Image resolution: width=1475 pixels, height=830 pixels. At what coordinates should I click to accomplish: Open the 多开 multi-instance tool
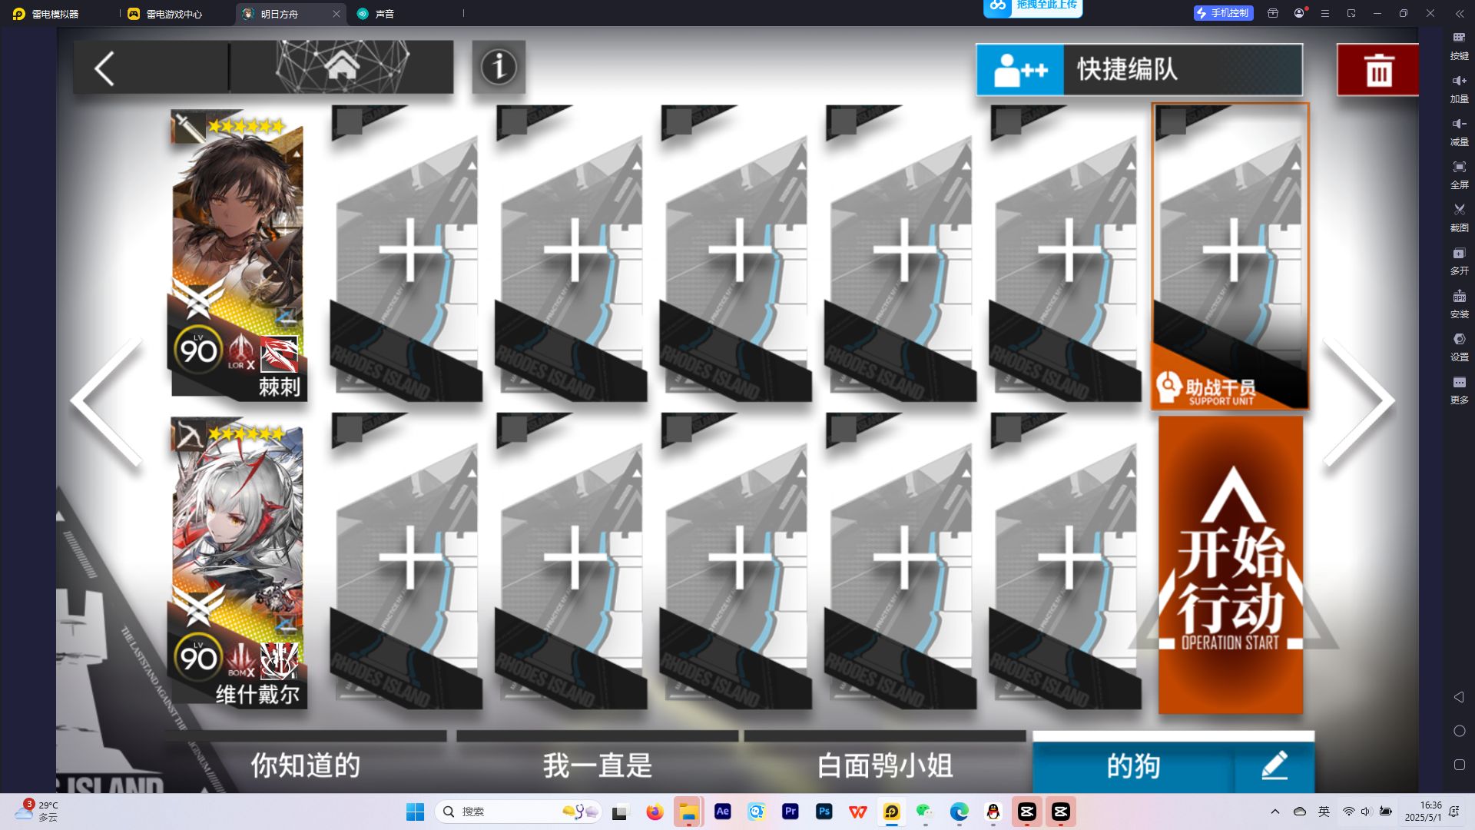point(1459,261)
